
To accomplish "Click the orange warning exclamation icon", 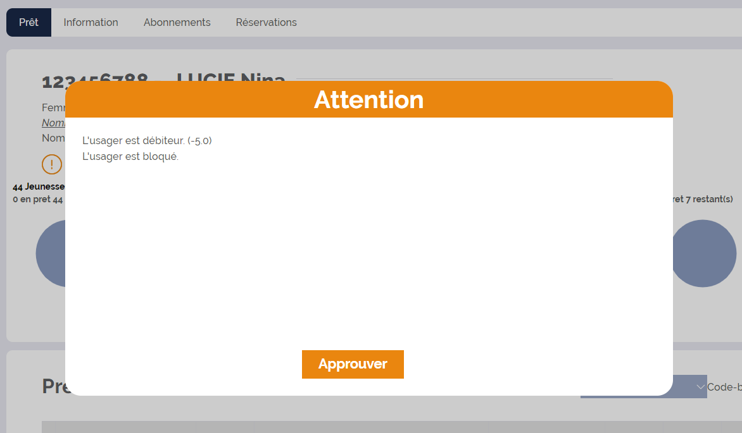I will click(x=51, y=164).
